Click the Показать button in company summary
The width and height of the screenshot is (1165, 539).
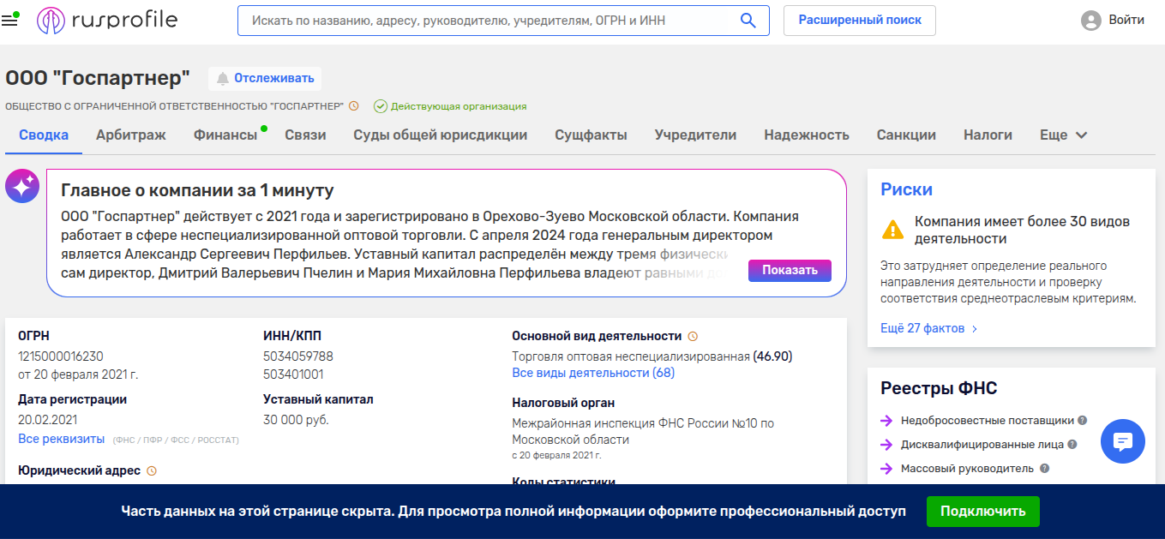pyautogui.click(x=789, y=270)
